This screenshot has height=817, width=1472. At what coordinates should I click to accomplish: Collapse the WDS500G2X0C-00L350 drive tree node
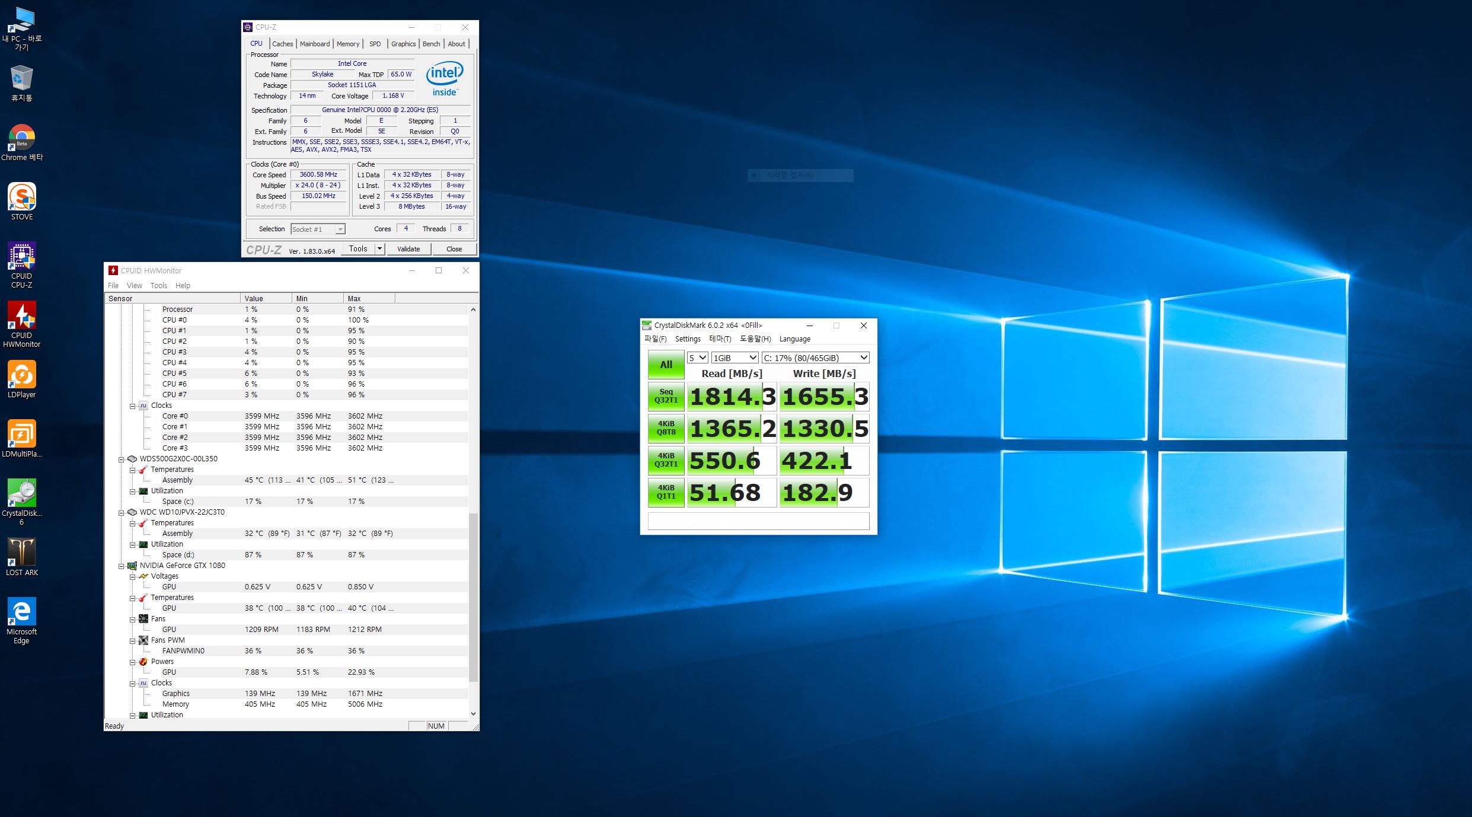tap(121, 459)
